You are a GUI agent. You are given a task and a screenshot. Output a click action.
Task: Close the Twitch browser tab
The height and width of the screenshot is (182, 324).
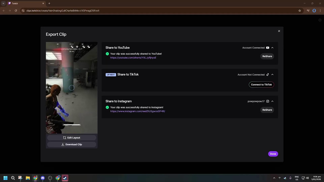[43, 4]
